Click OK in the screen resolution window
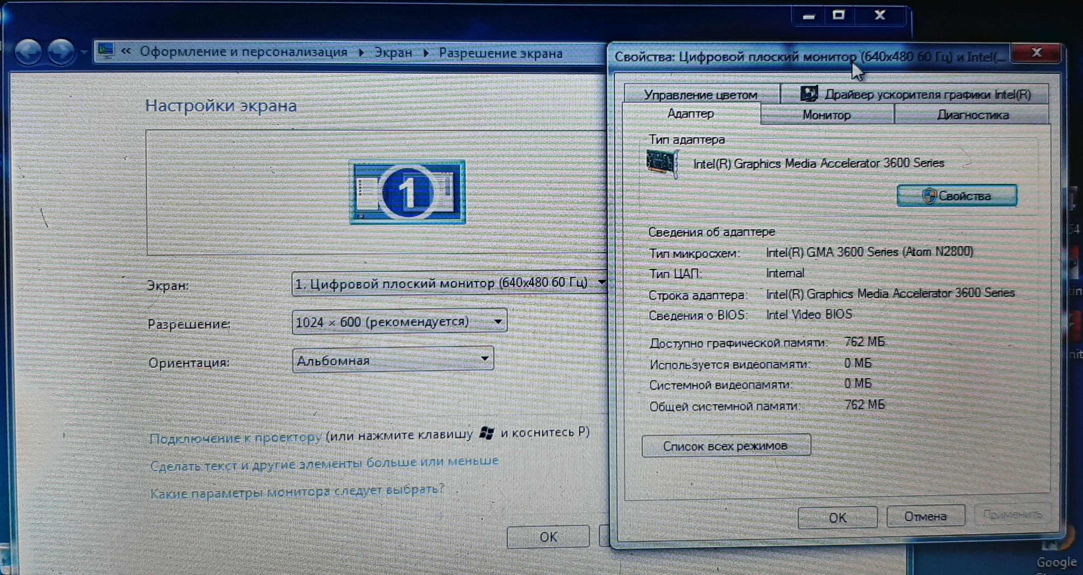1083x575 pixels. coord(548,537)
